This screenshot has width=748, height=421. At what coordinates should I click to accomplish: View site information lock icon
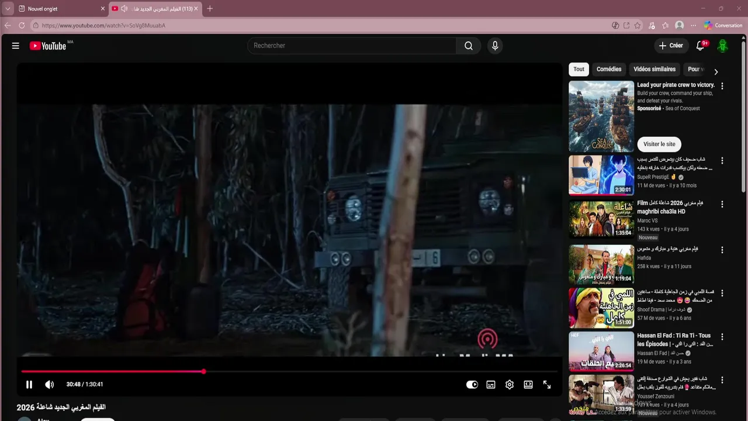pos(36,25)
